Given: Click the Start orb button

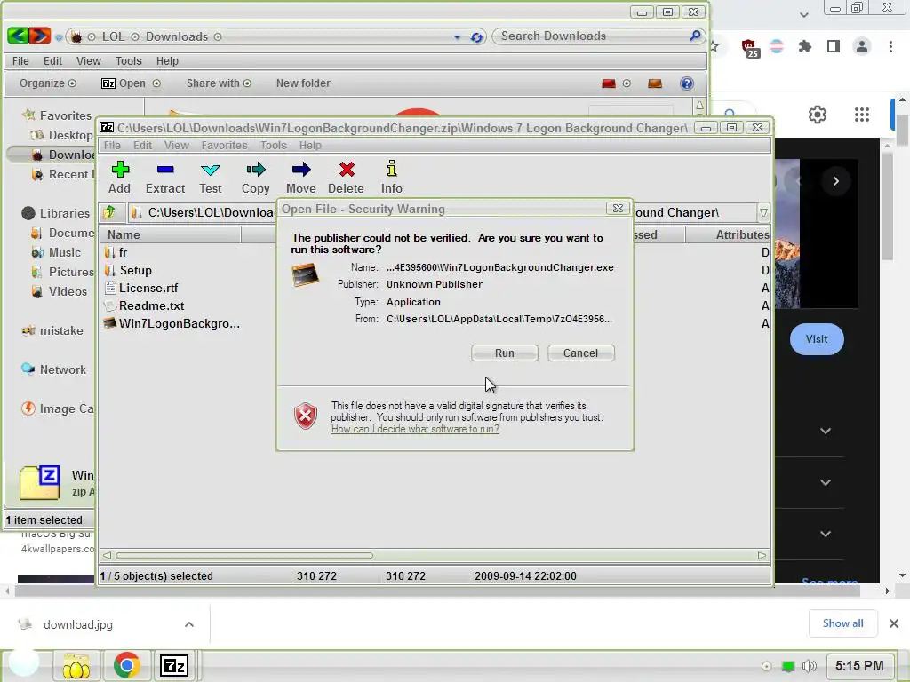Looking at the screenshot, I should click(x=24, y=662).
